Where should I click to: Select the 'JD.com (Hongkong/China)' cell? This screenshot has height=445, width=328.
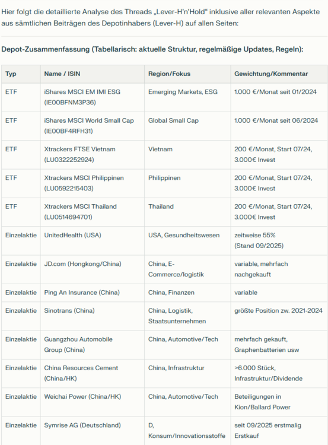pos(92,269)
